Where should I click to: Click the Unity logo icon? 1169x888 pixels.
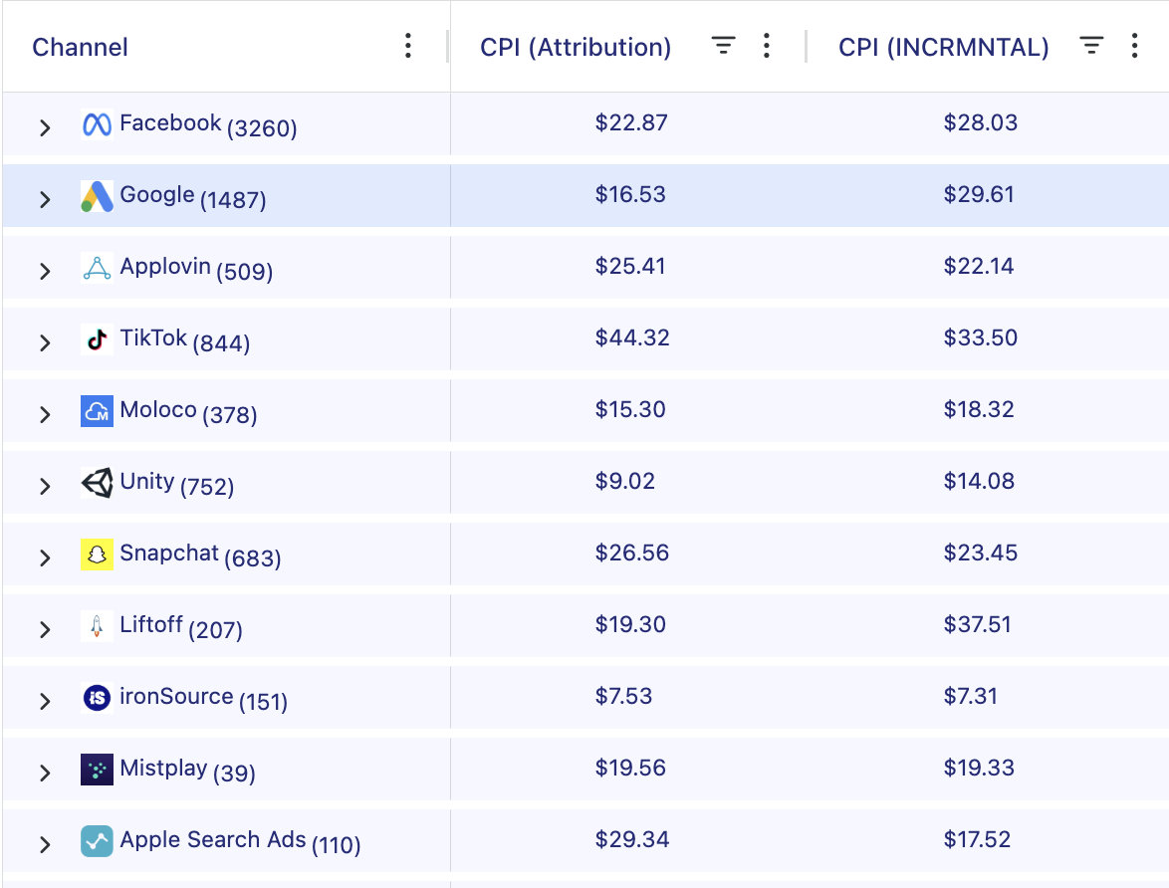97,483
